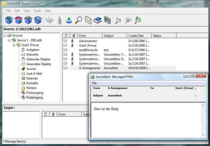This screenshot has height=146, width=210.
Task: Click the attachment paperclip column header in source list
Action: (x=74, y=36)
